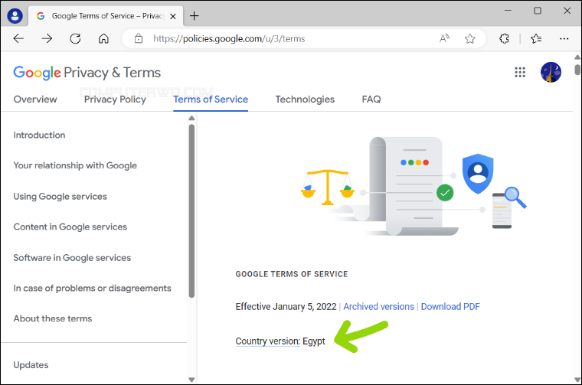Click page scrollbar down arrow

tap(577, 380)
